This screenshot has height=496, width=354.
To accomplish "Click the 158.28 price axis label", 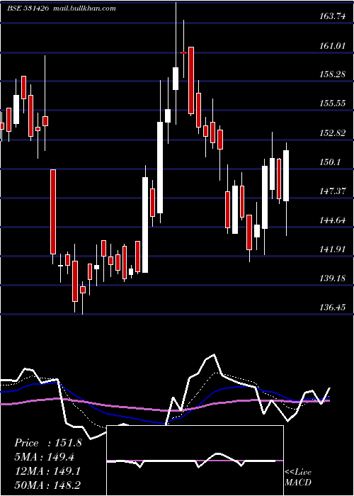I will tap(332, 74).
